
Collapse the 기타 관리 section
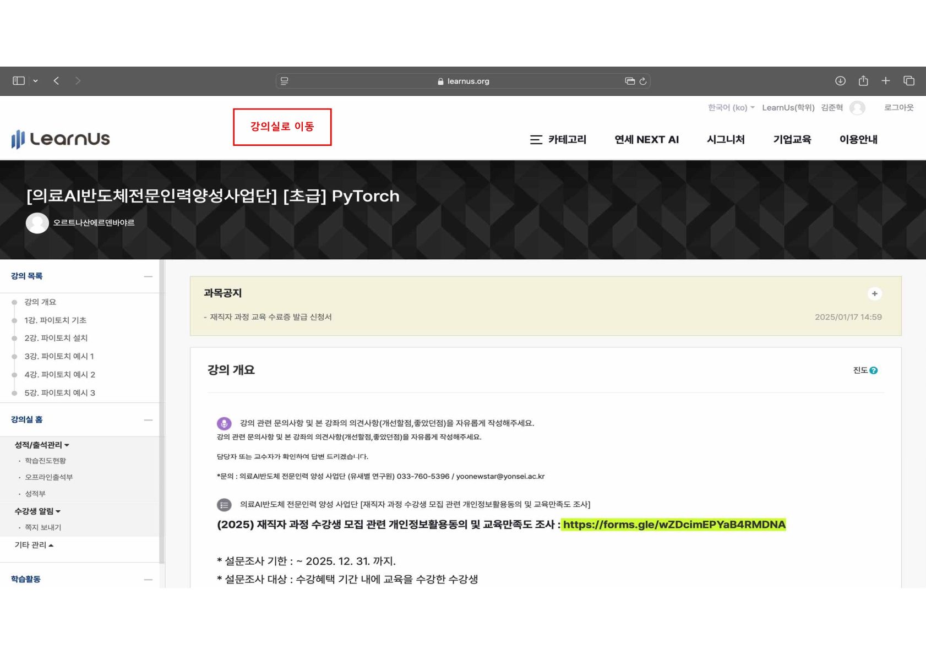pos(30,544)
